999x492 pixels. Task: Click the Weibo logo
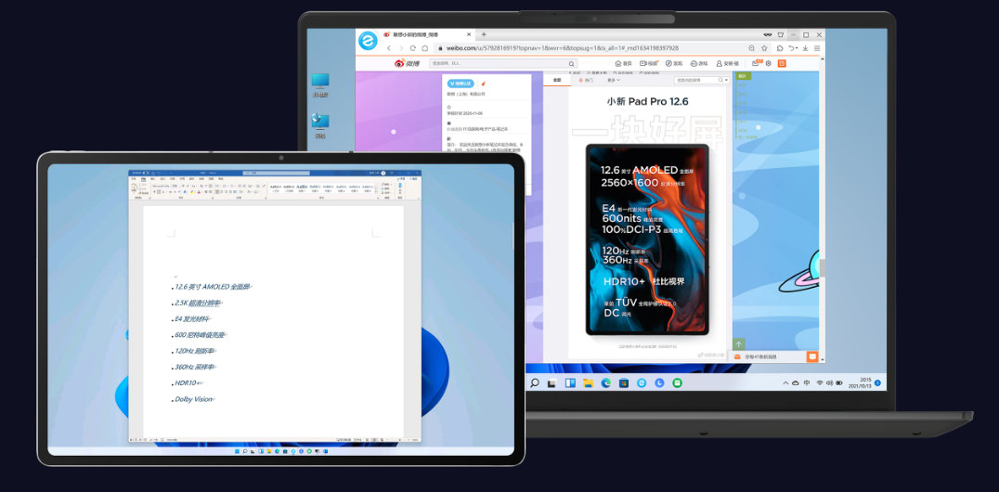click(x=407, y=64)
